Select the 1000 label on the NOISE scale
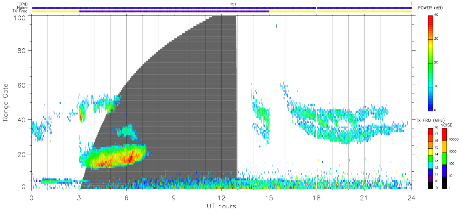Screen dimensions: 463x214 coord(452,151)
